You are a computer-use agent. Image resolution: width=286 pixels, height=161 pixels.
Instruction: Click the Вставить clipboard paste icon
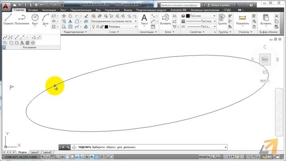266,20
